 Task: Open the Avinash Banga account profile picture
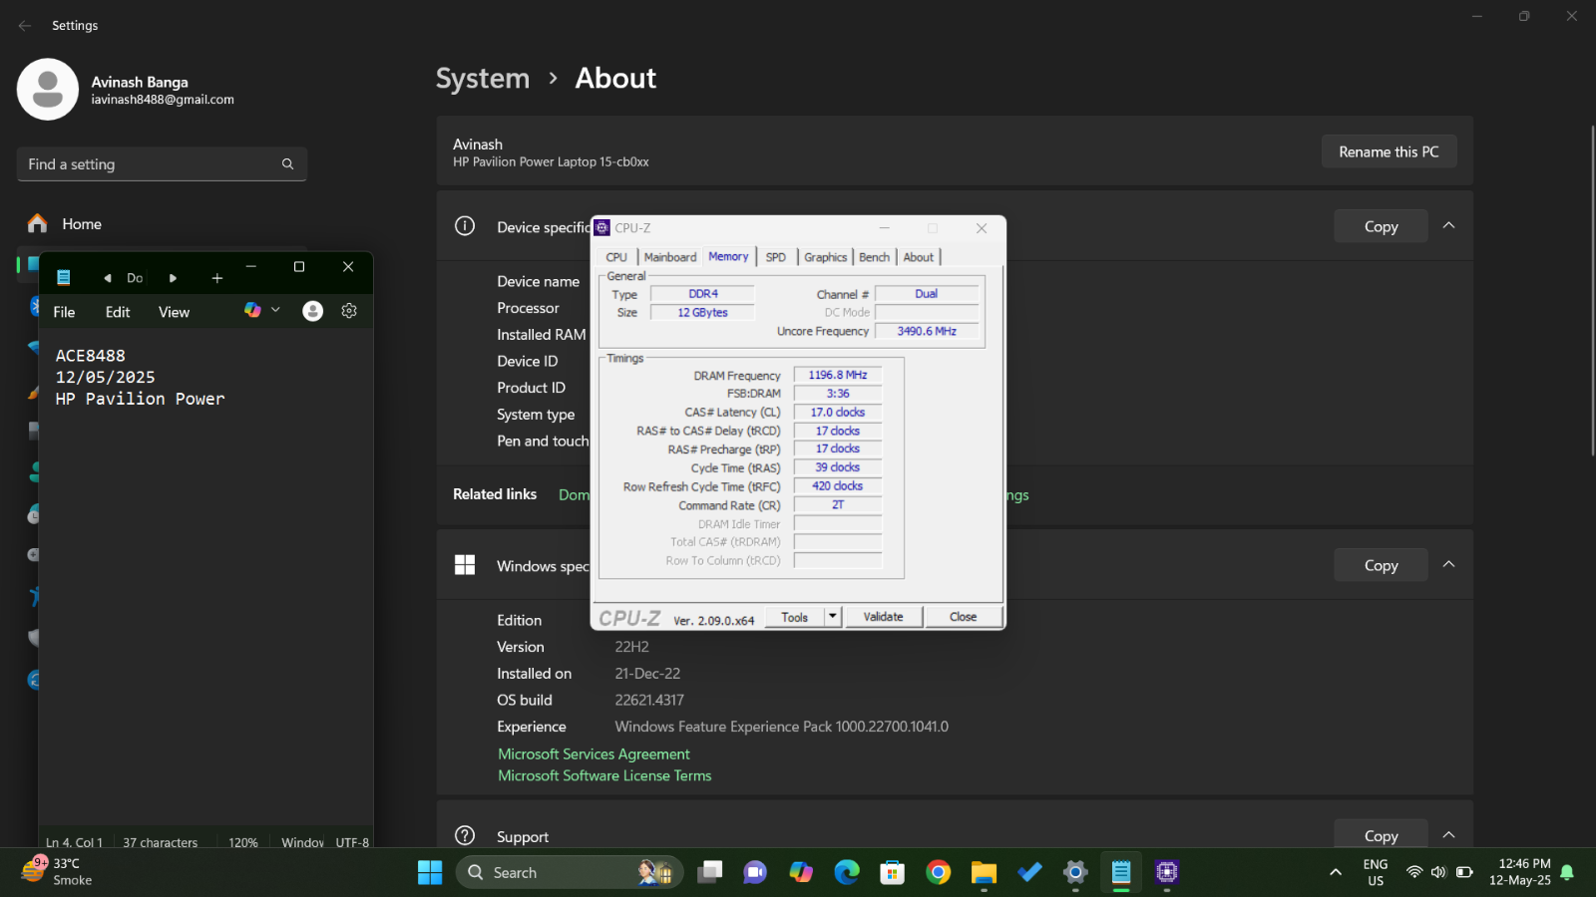click(47, 90)
